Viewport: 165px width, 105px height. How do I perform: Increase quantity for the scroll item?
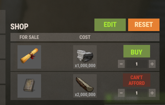pyautogui.click(x=152, y=64)
